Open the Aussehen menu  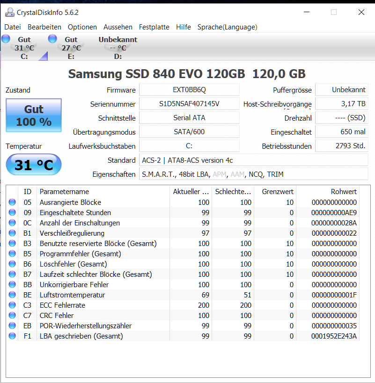(118, 27)
